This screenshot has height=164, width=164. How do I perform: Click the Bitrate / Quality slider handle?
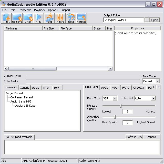[x=120, y=106]
